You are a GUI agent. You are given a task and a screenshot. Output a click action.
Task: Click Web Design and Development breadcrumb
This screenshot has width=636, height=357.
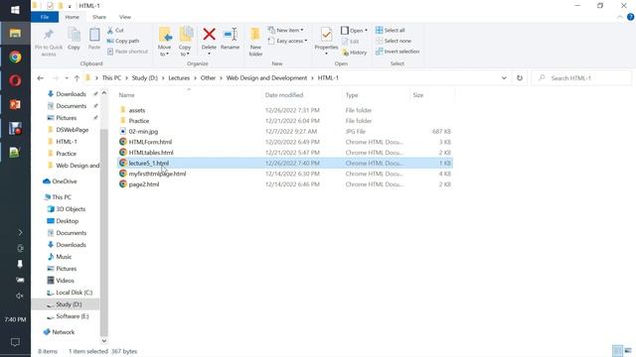266,77
